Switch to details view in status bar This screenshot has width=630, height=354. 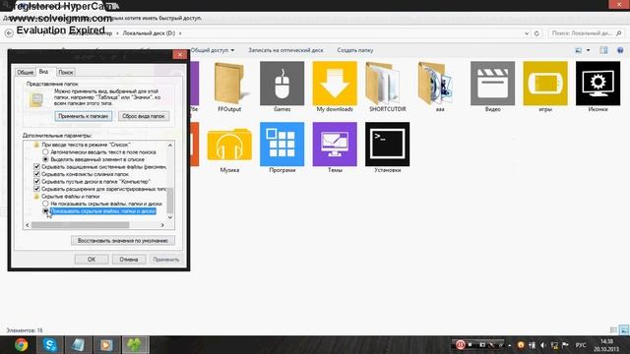[x=613, y=330]
